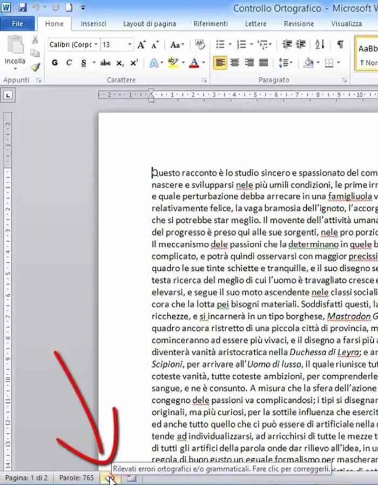This screenshot has height=485, width=378.
Task: Apply the yellow text highlight color
Action: coord(173,63)
